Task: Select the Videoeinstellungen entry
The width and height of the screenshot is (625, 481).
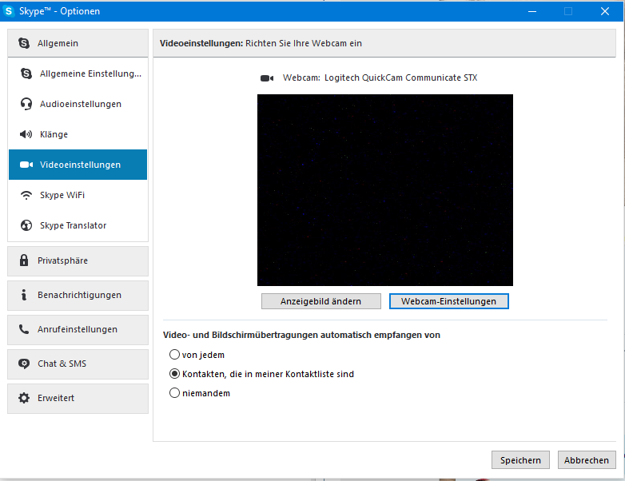Action: (78, 165)
